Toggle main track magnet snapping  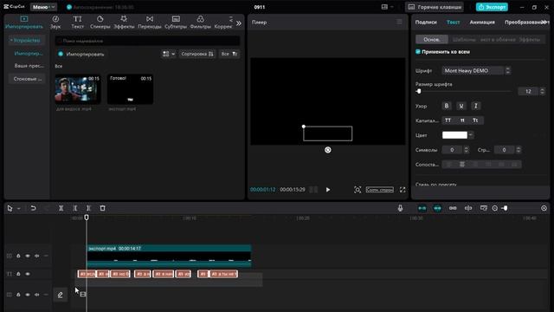pos(422,208)
